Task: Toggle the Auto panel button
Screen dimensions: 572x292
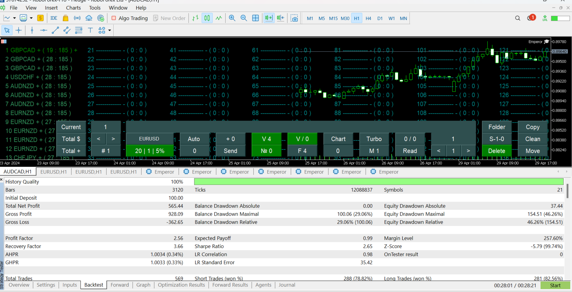Action: click(x=194, y=139)
